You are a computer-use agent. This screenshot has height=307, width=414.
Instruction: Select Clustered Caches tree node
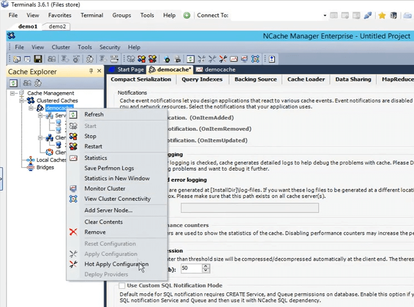pos(57,101)
